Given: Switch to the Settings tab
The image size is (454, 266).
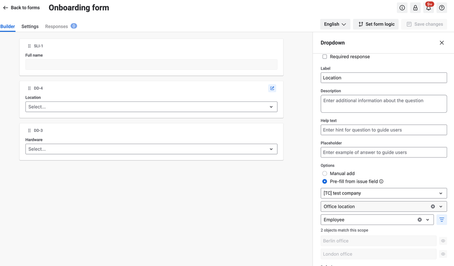Looking at the screenshot, I should 30,26.
